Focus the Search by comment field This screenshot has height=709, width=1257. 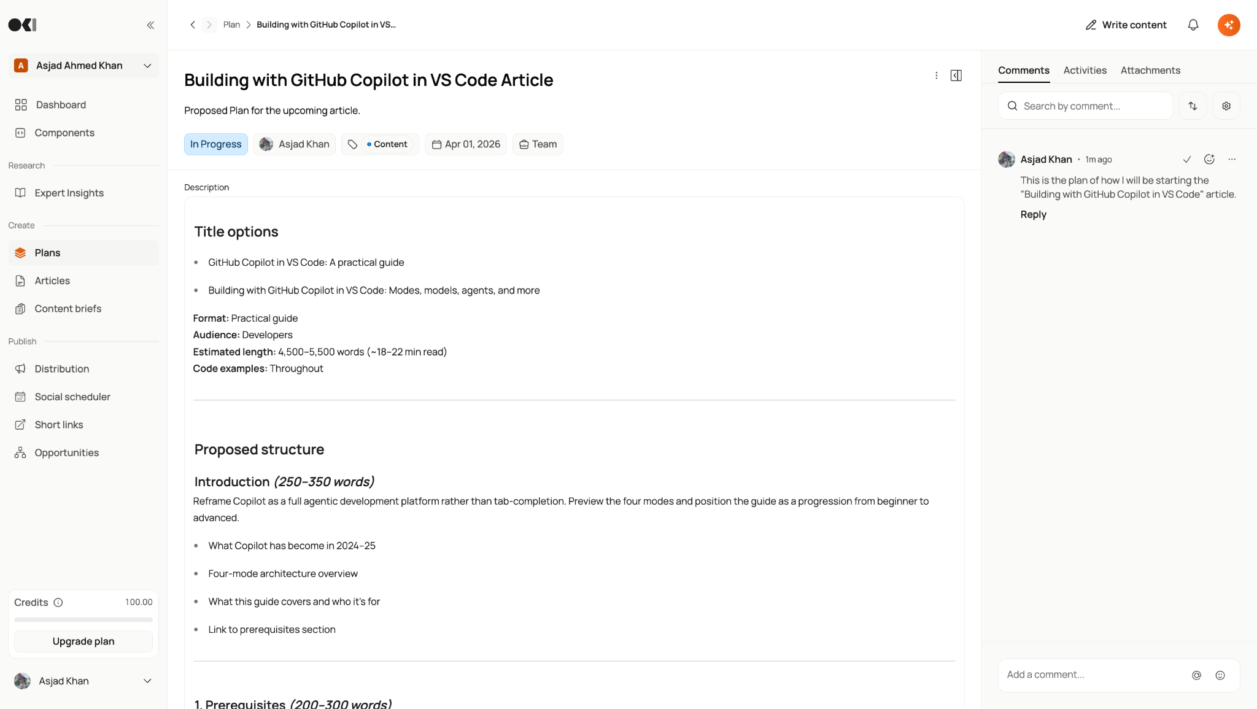pyautogui.click(x=1085, y=106)
